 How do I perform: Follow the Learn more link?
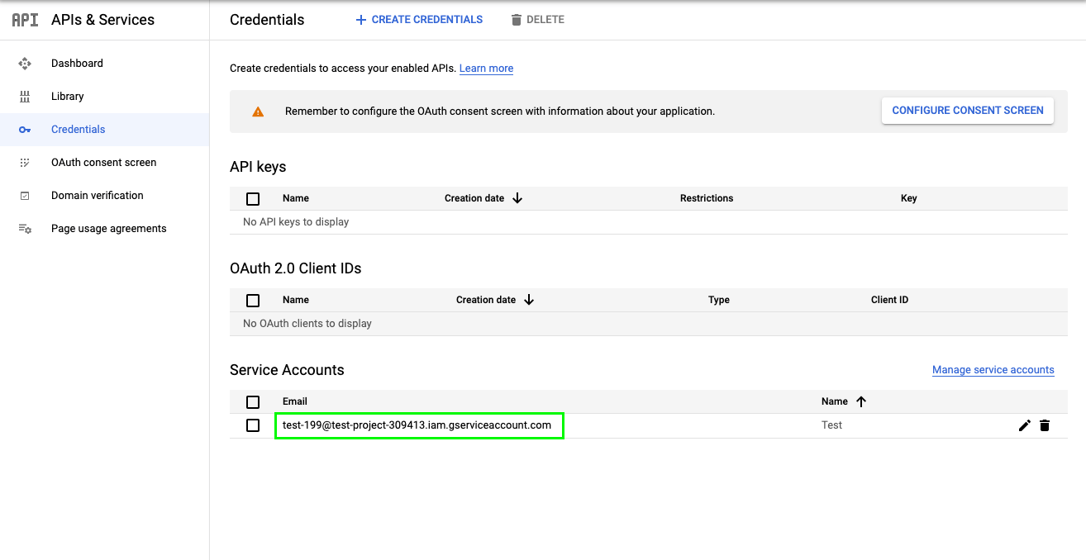[486, 69]
